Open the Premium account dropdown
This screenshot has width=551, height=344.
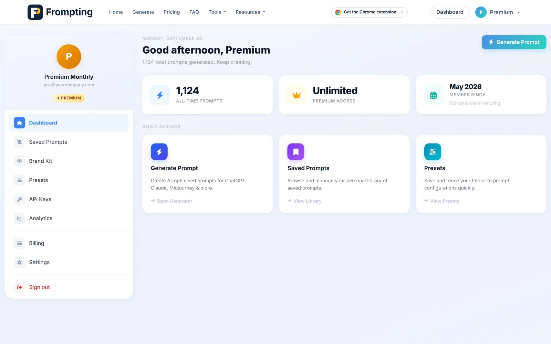(x=498, y=12)
